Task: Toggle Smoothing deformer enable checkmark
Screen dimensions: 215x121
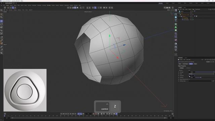Action: (193, 18)
